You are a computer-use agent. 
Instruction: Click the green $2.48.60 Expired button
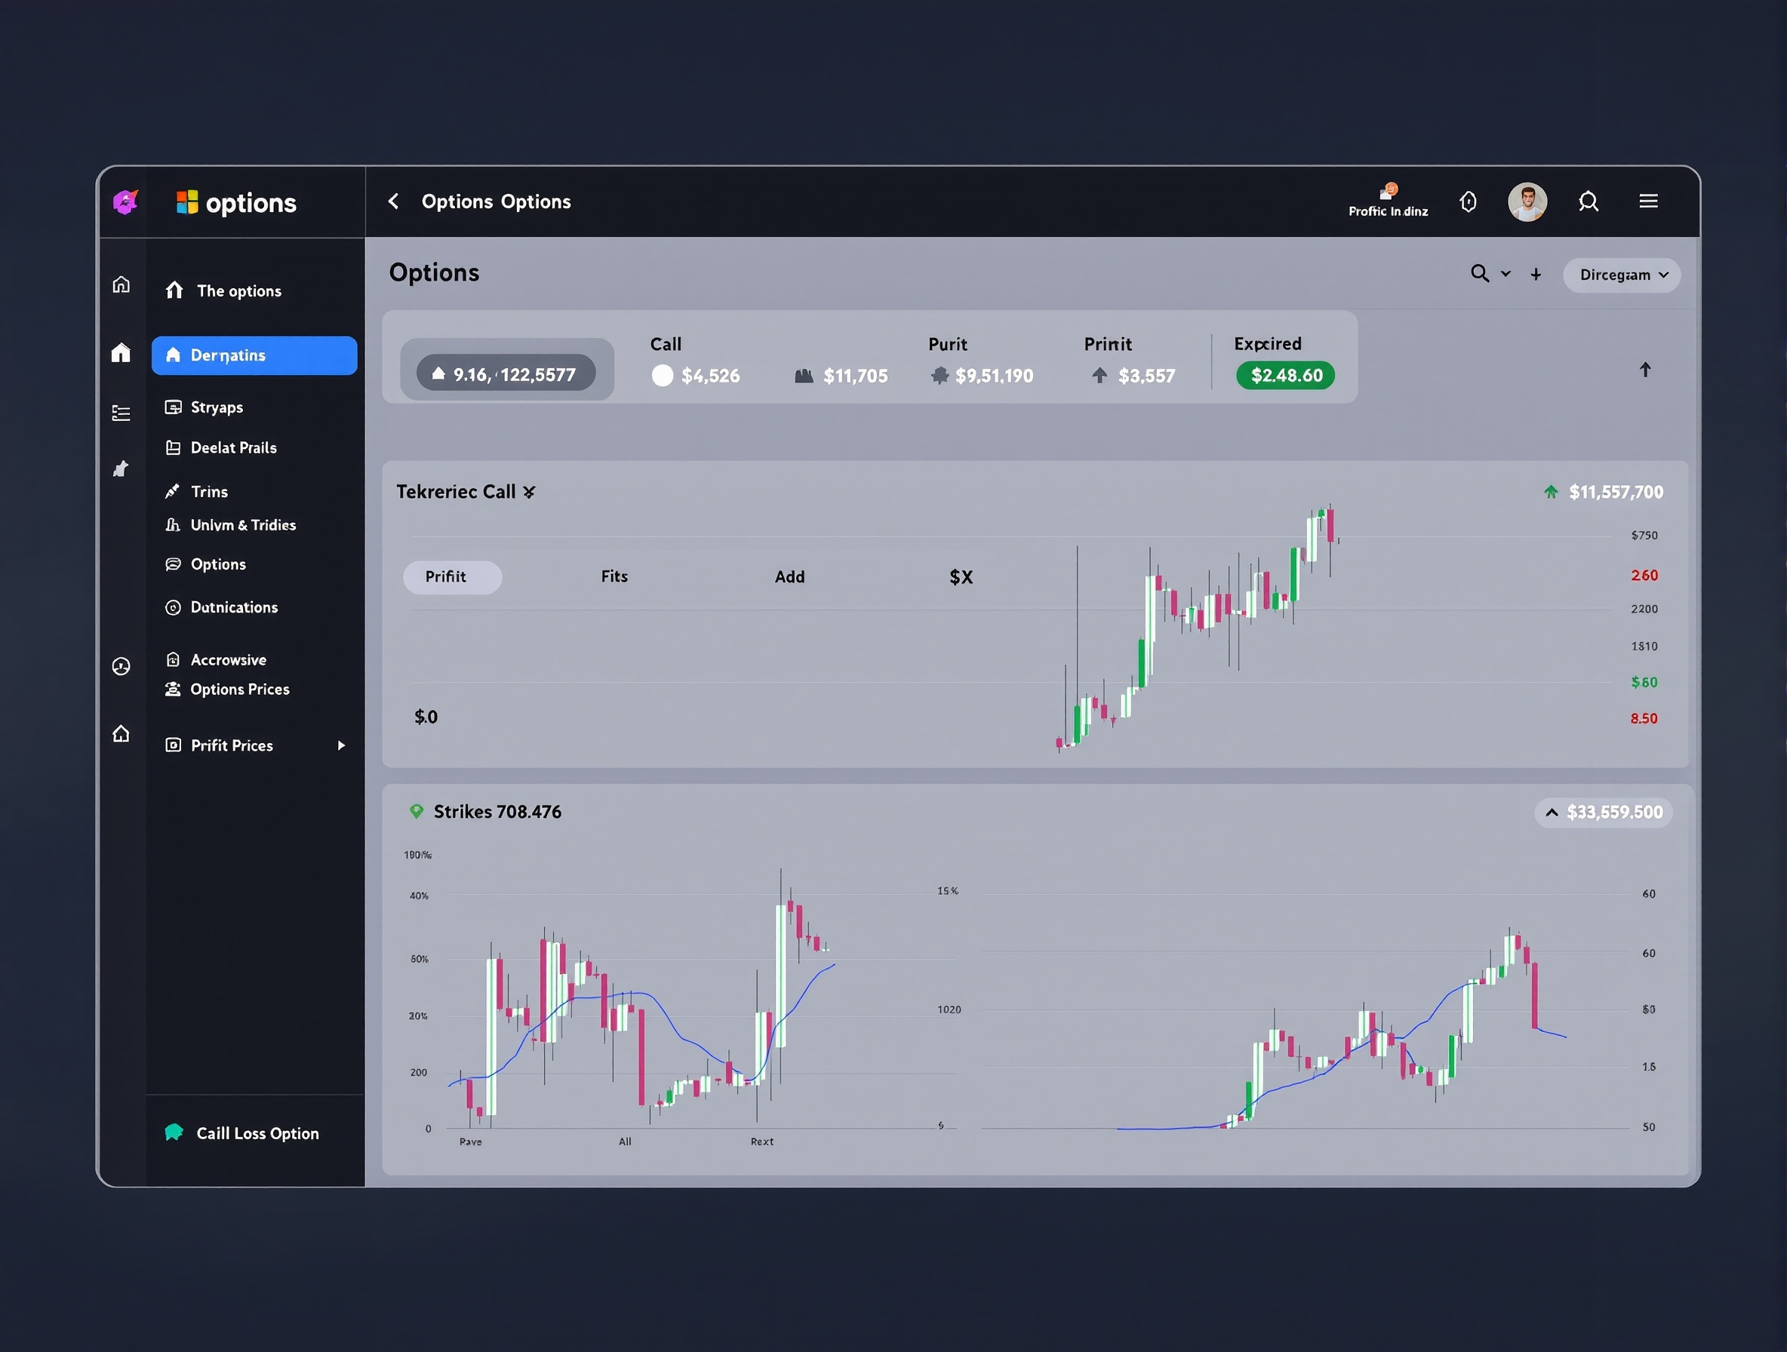pos(1284,375)
